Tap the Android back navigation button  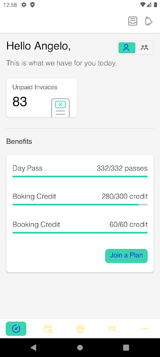pyautogui.click(x=33, y=348)
